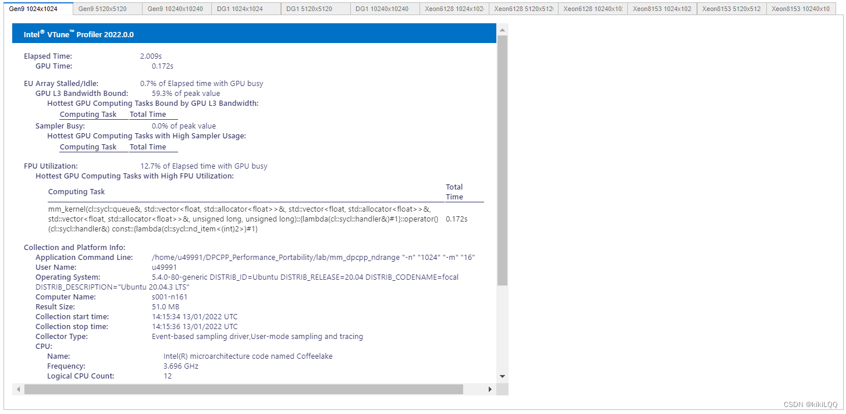Click the Elapsed Time value 2.009s
Image resolution: width=846 pixels, height=414 pixels.
pos(151,56)
